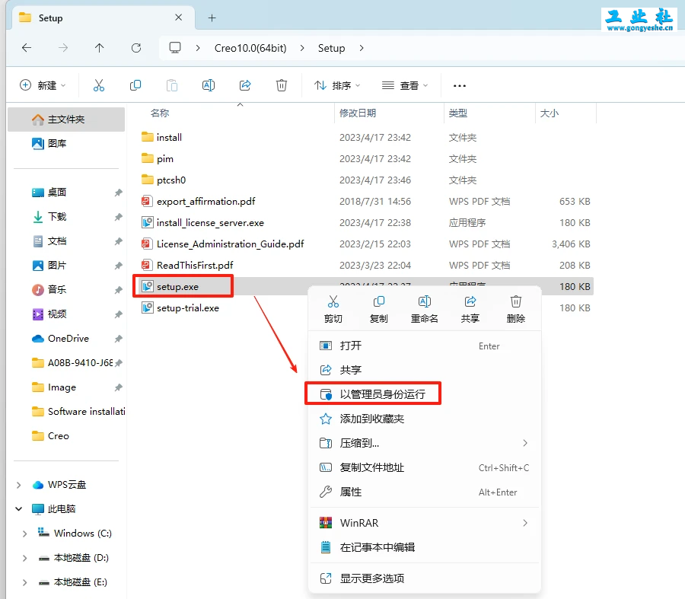This screenshot has height=599, width=685.
Task: Go up one folder level arrow
Action: pyautogui.click(x=99, y=48)
